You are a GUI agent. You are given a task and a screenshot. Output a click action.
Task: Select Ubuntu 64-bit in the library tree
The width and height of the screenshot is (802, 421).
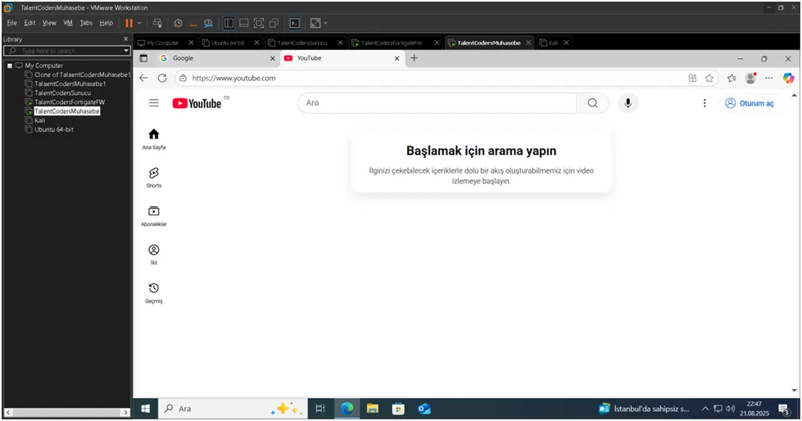click(x=54, y=130)
